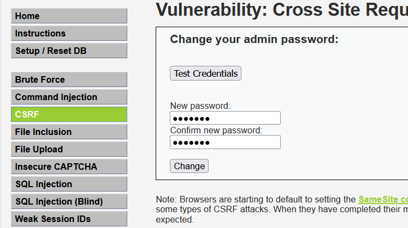The width and height of the screenshot is (408, 228).
Task: Open Setup / Reset DB page
Action: tap(69, 51)
